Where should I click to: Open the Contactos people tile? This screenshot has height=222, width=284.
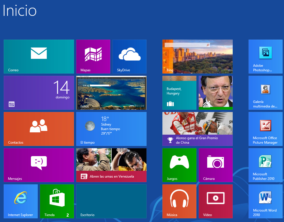(39, 129)
